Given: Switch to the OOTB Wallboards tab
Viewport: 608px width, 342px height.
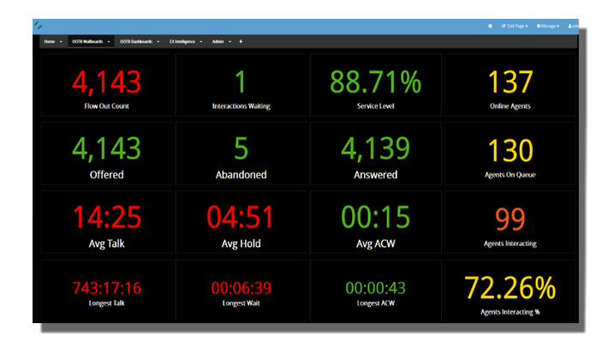Looking at the screenshot, I should tap(87, 41).
